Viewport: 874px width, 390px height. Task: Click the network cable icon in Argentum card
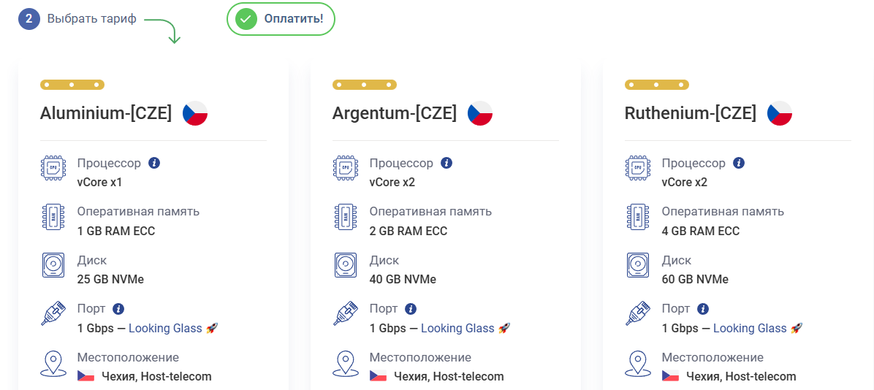click(346, 314)
